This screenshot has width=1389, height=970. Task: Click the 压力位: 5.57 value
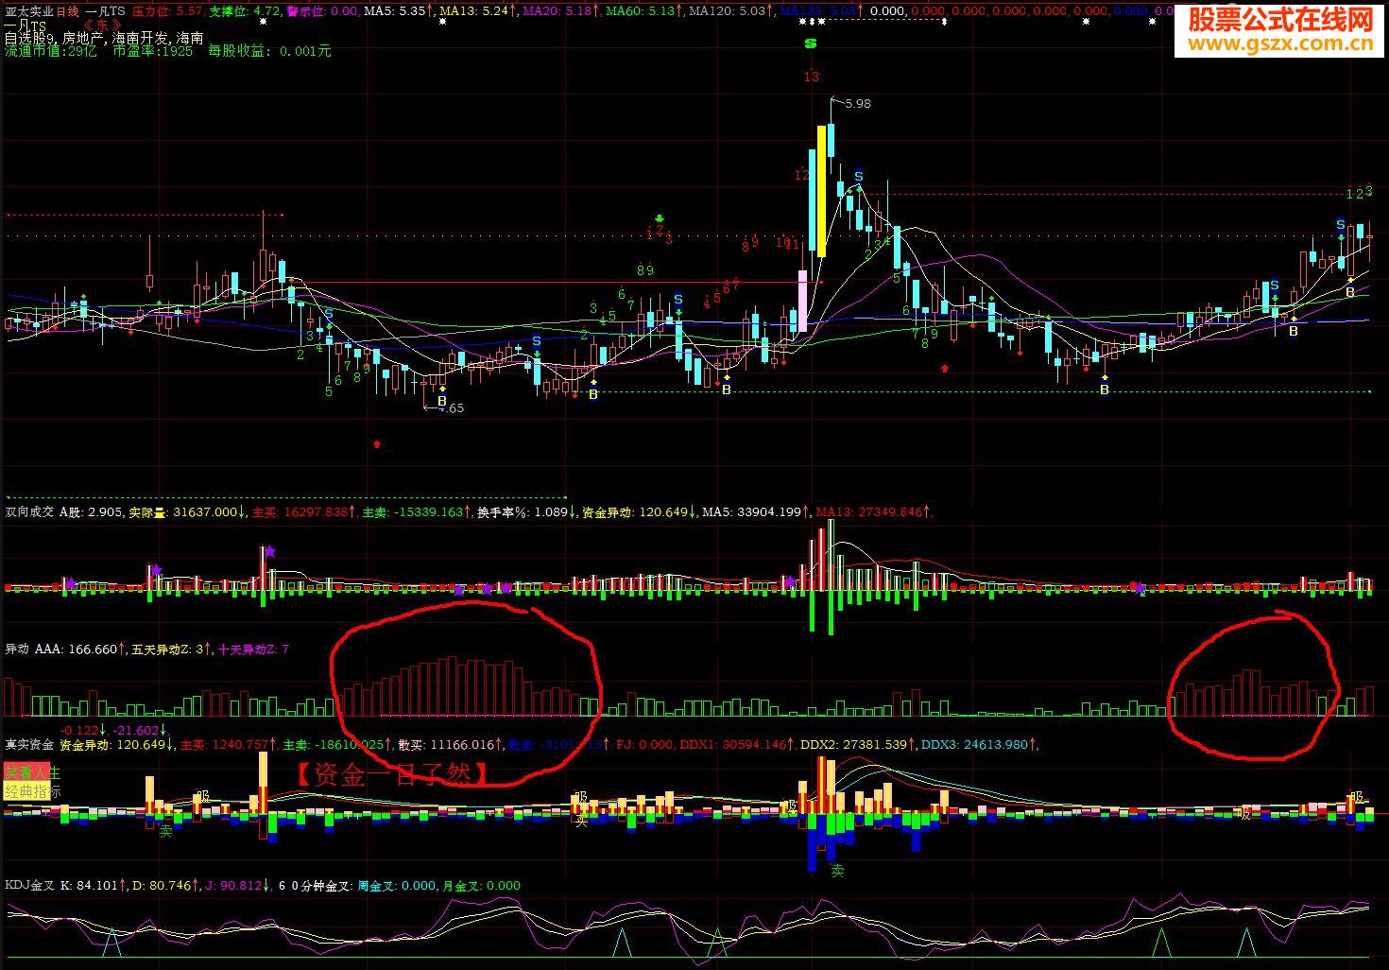click(x=166, y=11)
